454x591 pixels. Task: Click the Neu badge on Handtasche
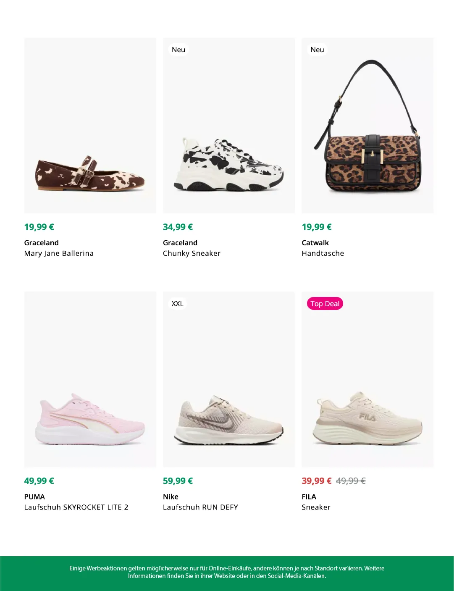[x=317, y=50]
